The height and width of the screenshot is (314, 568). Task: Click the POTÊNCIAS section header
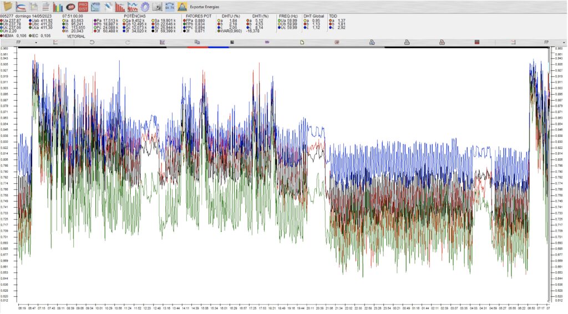[x=134, y=16]
